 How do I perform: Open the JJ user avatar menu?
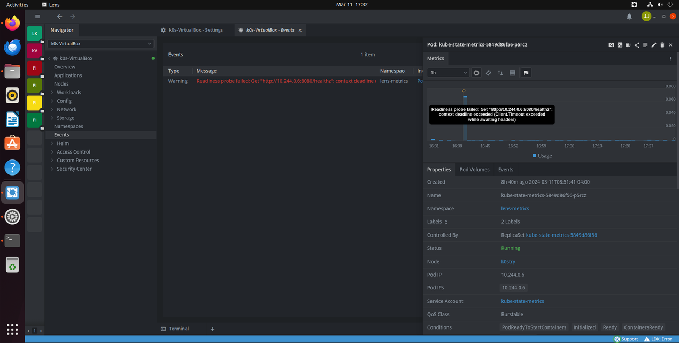click(646, 17)
